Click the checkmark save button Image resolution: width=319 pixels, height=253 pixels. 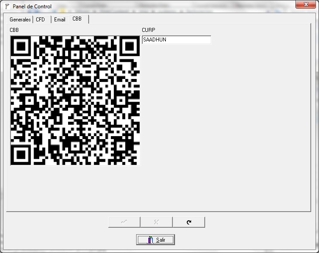[x=124, y=222]
